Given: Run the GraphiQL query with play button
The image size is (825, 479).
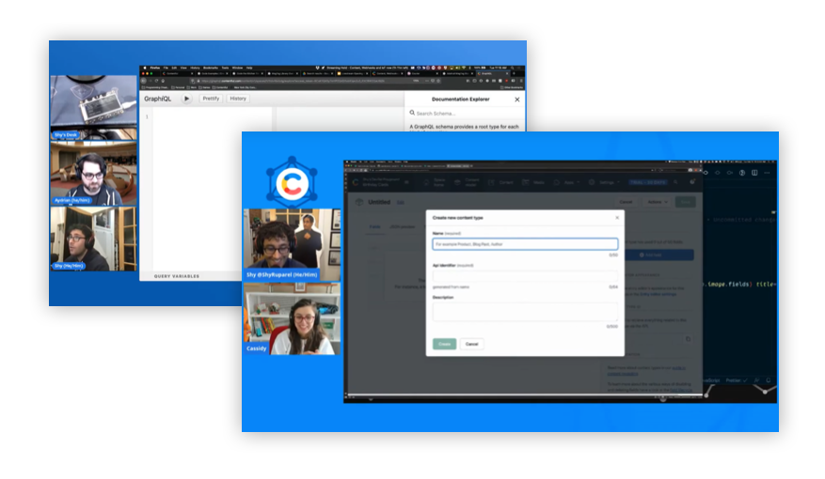Looking at the screenshot, I should click(186, 99).
